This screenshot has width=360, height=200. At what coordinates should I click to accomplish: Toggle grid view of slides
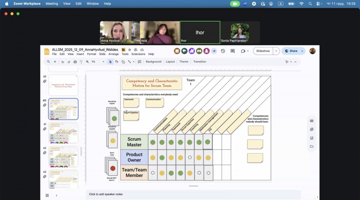tap(47, 195)
